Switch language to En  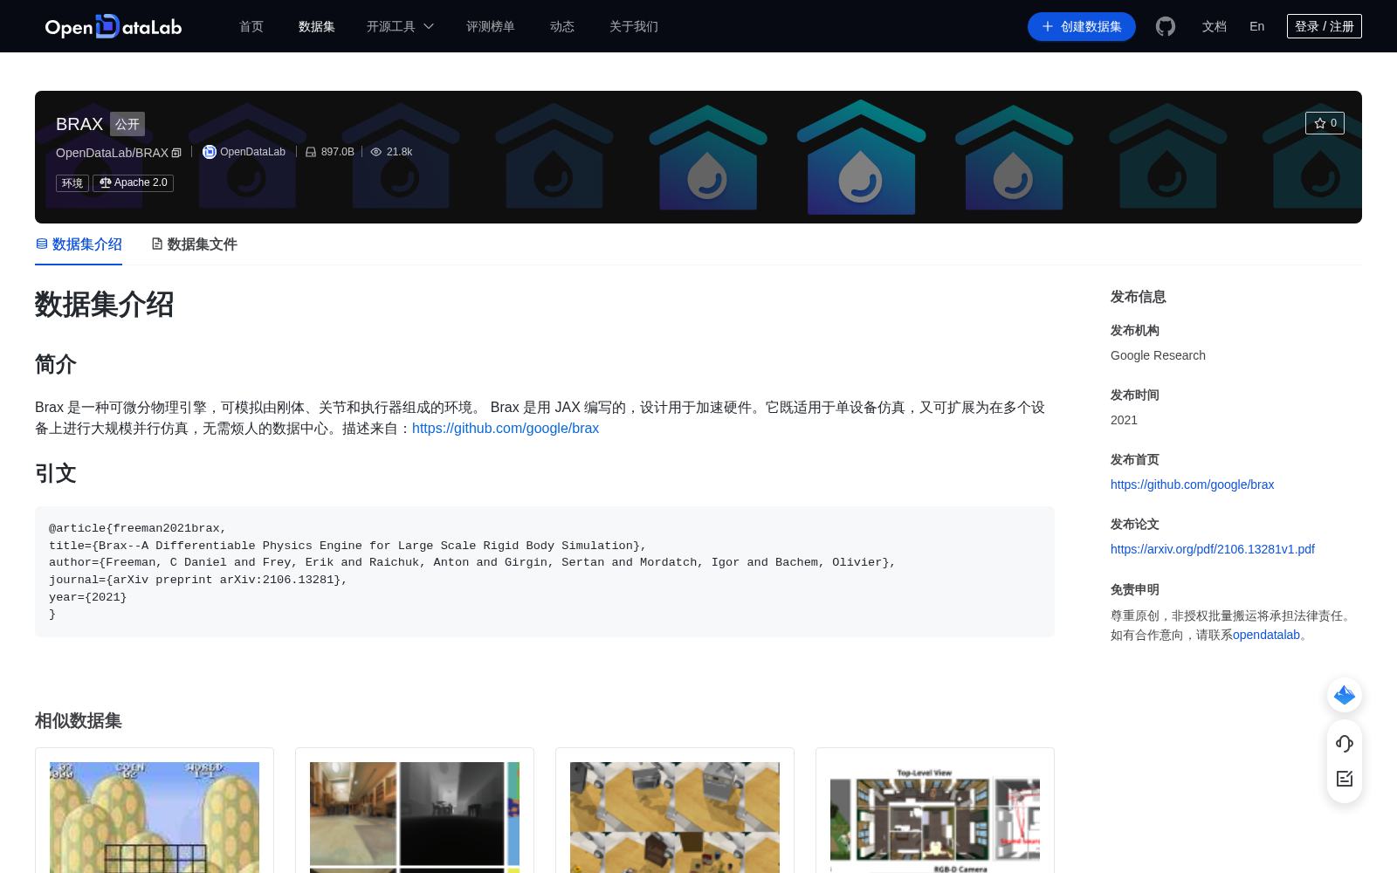(x=1257, y=26)
